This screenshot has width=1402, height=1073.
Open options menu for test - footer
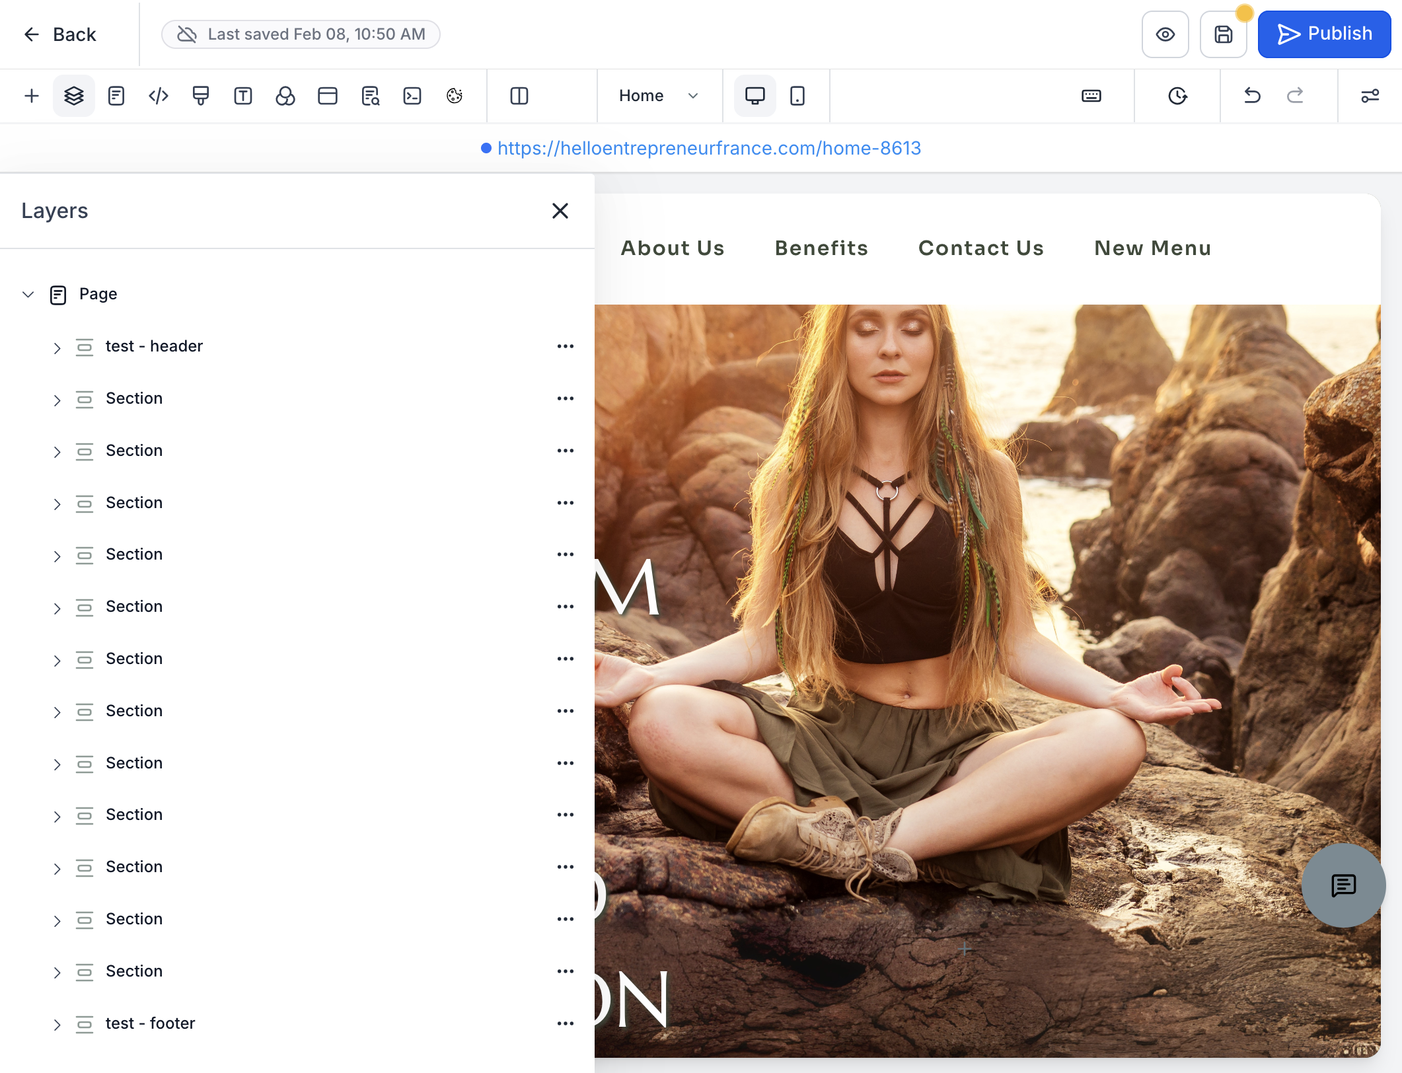pyautogui.click(x=566, y=1023)
